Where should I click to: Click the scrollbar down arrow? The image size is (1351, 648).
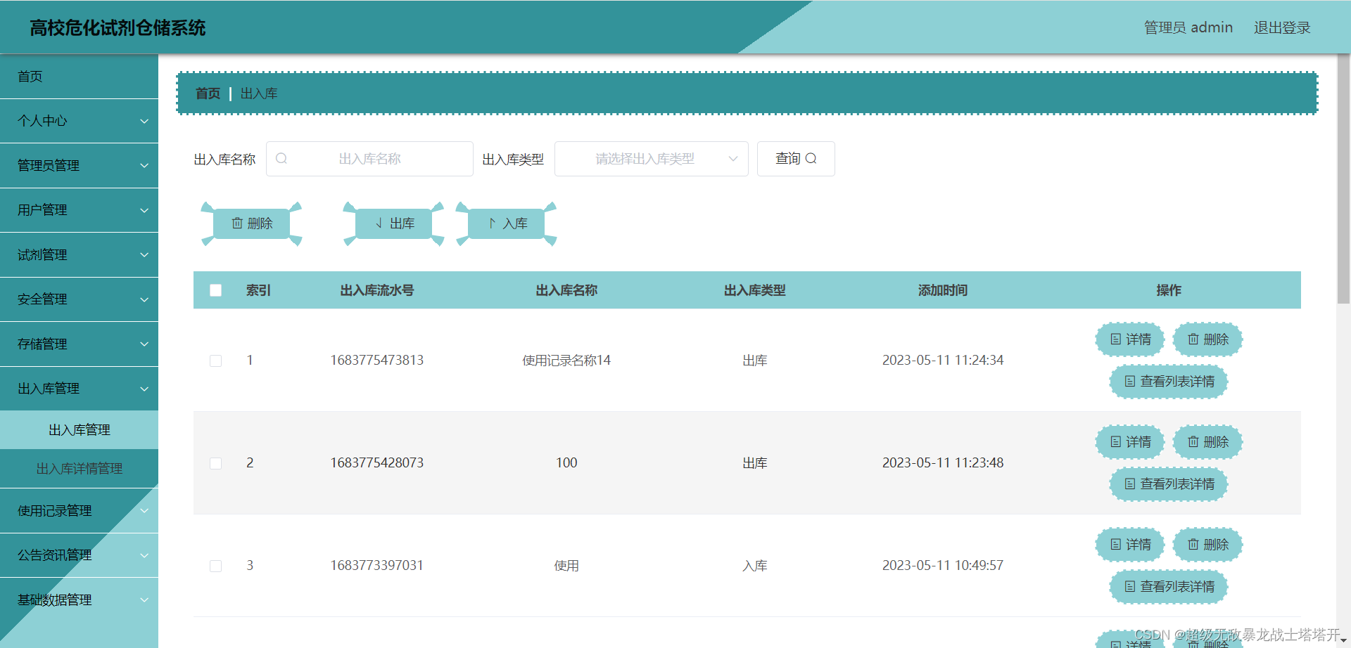pyautogui.click(x=1343, y=641)
